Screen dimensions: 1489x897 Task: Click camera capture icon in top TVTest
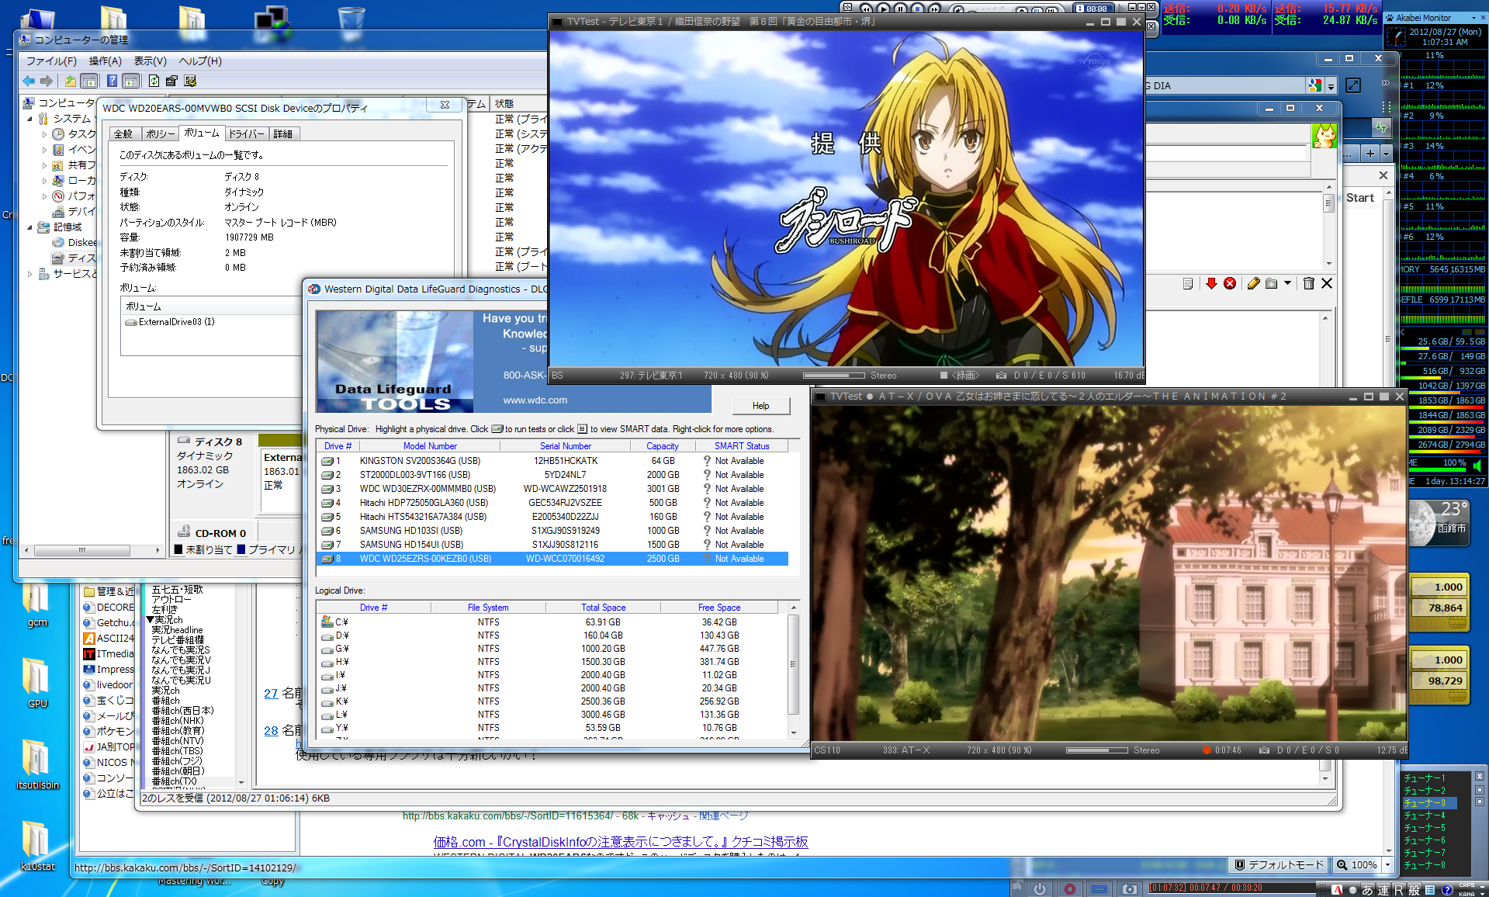[x=1002, y=376]
